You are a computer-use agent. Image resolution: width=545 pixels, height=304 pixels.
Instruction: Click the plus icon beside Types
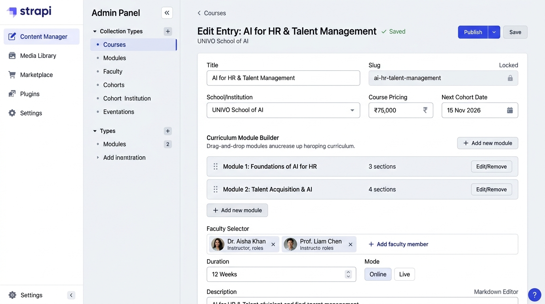pyautogui.click(x=168, y=131)
